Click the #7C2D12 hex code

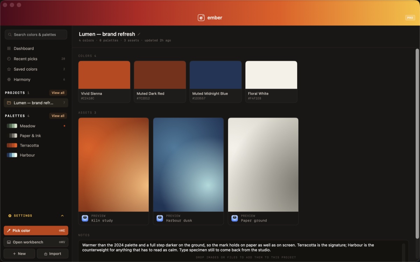pyautogui.click(x=143, y=99)
